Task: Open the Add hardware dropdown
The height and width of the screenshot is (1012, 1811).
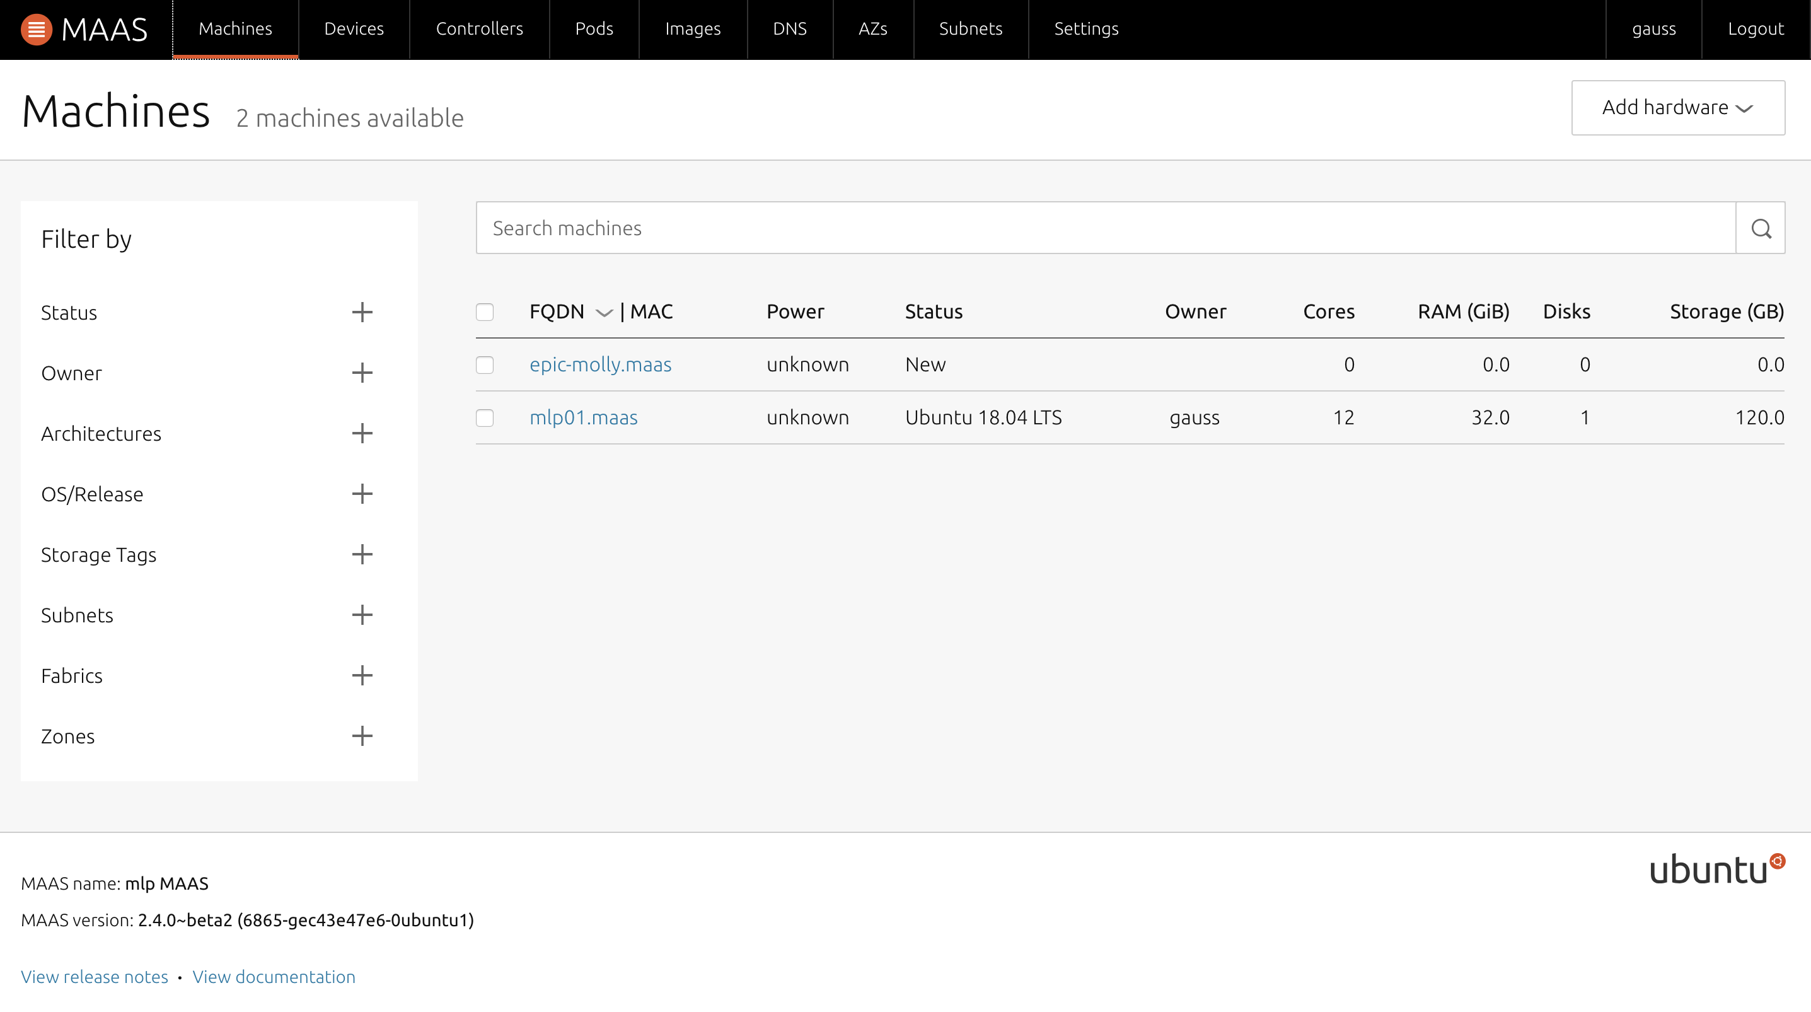Action: (x=1677, y=108)
